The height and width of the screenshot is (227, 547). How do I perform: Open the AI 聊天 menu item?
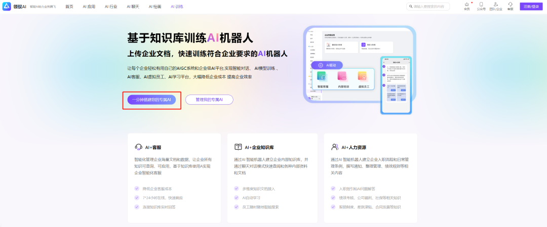point(133,7)
